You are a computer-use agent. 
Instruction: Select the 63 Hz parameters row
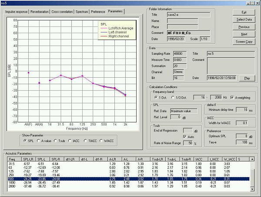[x=129, y=167]
